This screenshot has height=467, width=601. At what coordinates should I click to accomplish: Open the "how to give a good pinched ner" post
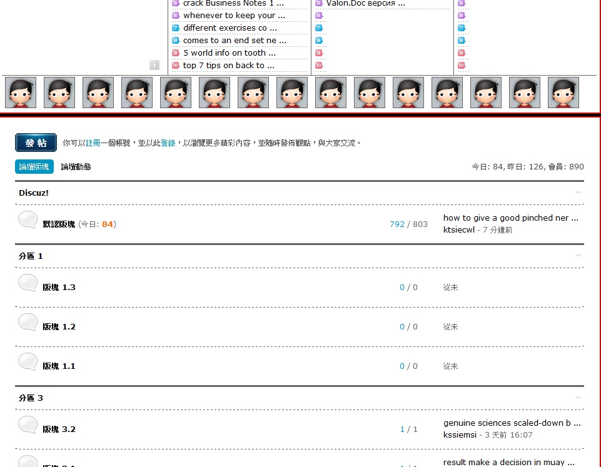(x=510, y=218)
